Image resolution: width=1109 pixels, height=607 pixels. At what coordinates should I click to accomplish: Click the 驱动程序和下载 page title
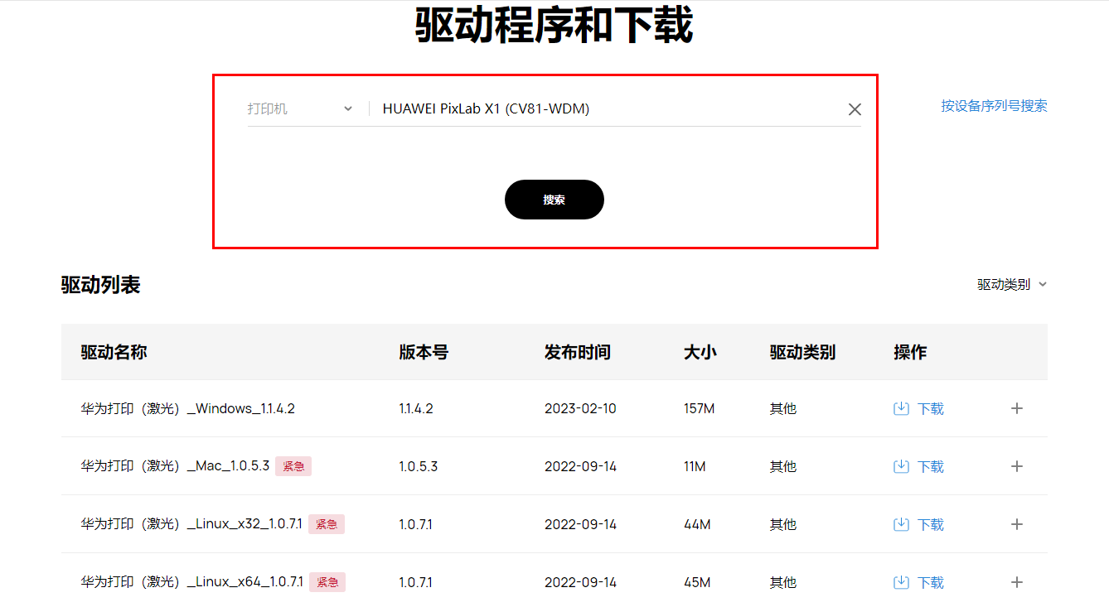[554, 25]
